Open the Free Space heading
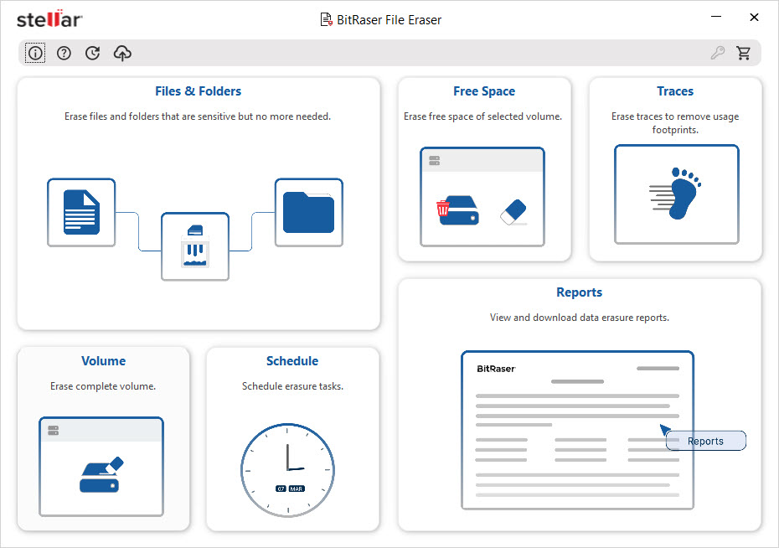The image size is (779, 548). pos(484,91)
